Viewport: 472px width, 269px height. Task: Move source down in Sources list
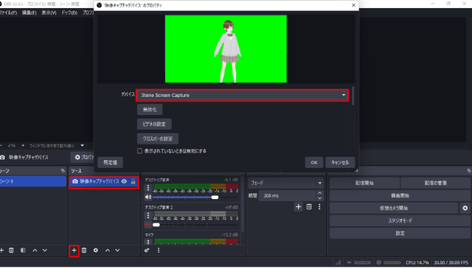pyautogui.click(x=117, y=250)
